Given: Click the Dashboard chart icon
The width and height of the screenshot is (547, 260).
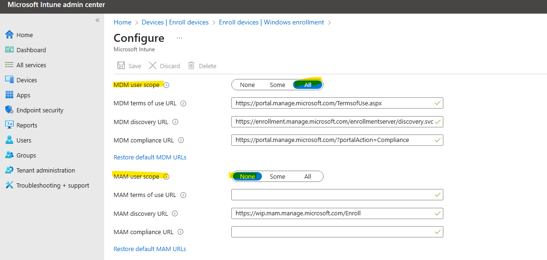Looking at the screenshot, I should click(9, 50).
